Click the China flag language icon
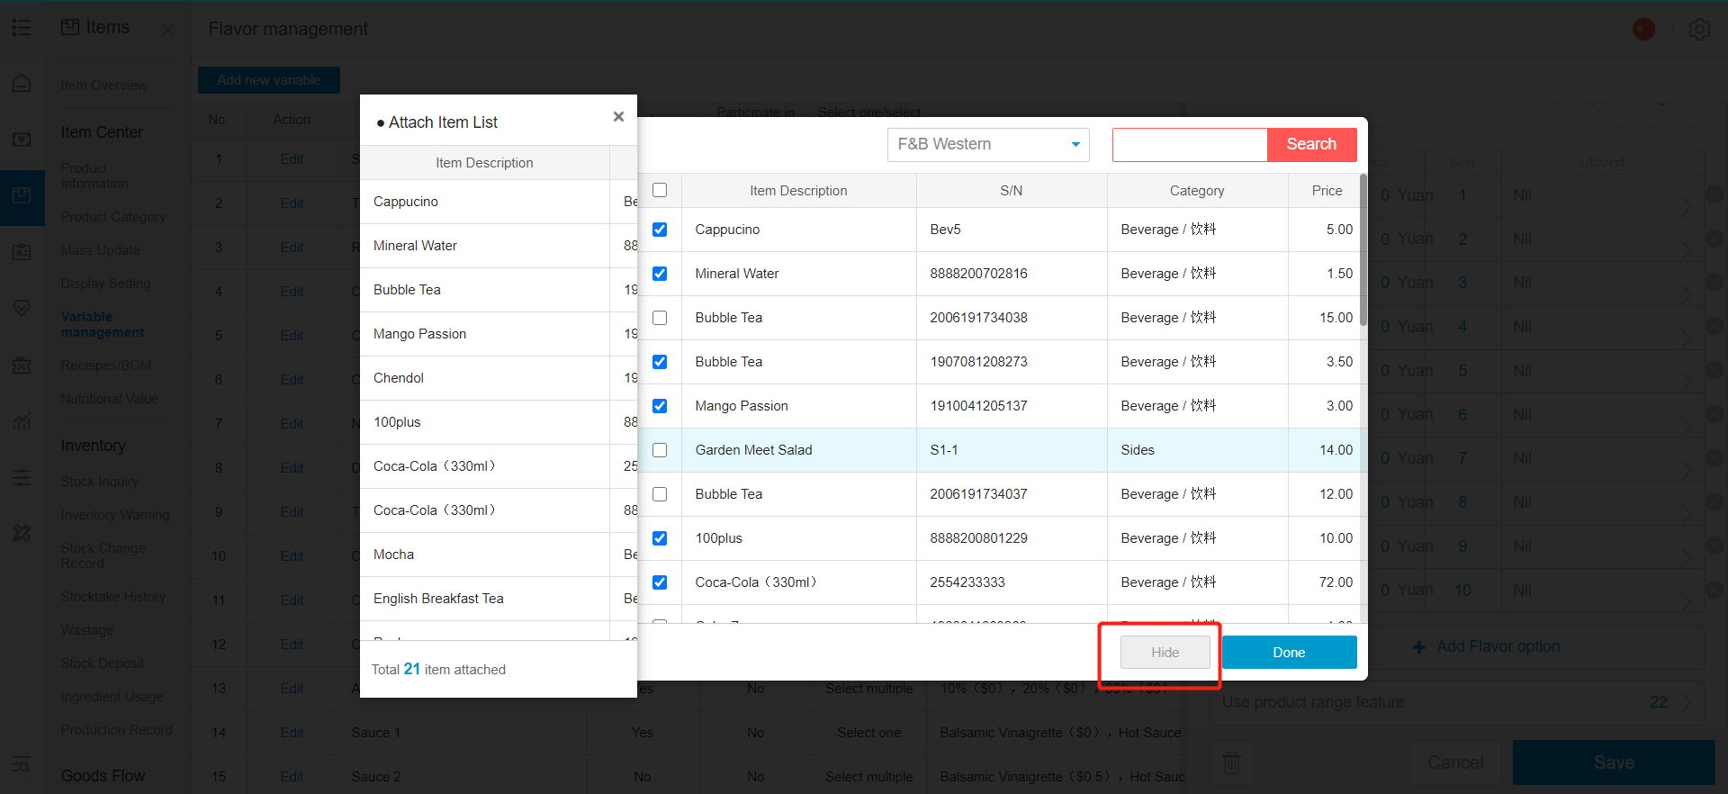This screenshot has height=794, width=1728. pyautogui.click(x=1643, y=29)
